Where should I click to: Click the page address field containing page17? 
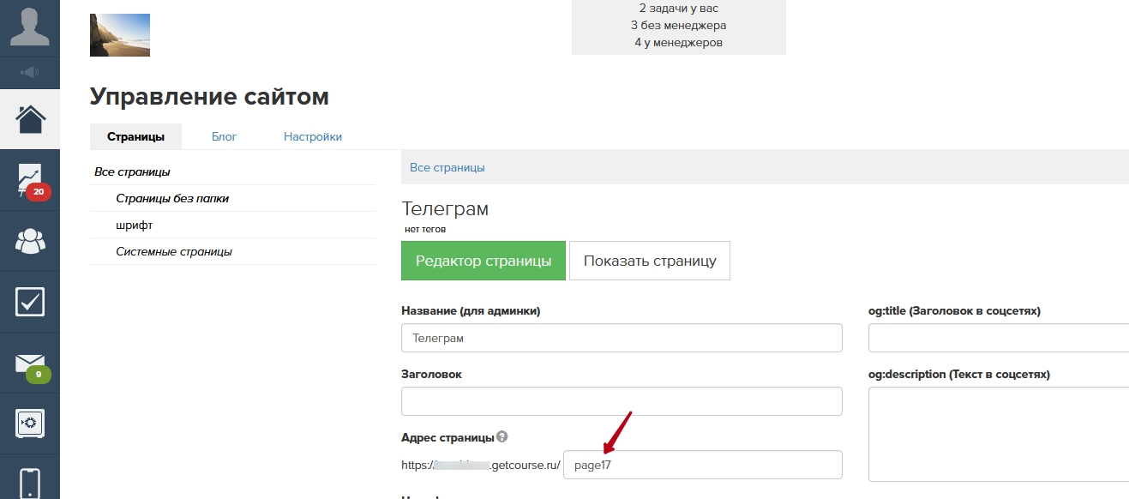tap(702, 465)
